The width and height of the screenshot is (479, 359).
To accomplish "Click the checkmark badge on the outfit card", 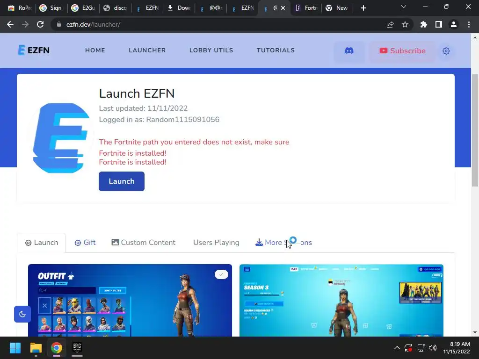I will click(x=221, y=274).
